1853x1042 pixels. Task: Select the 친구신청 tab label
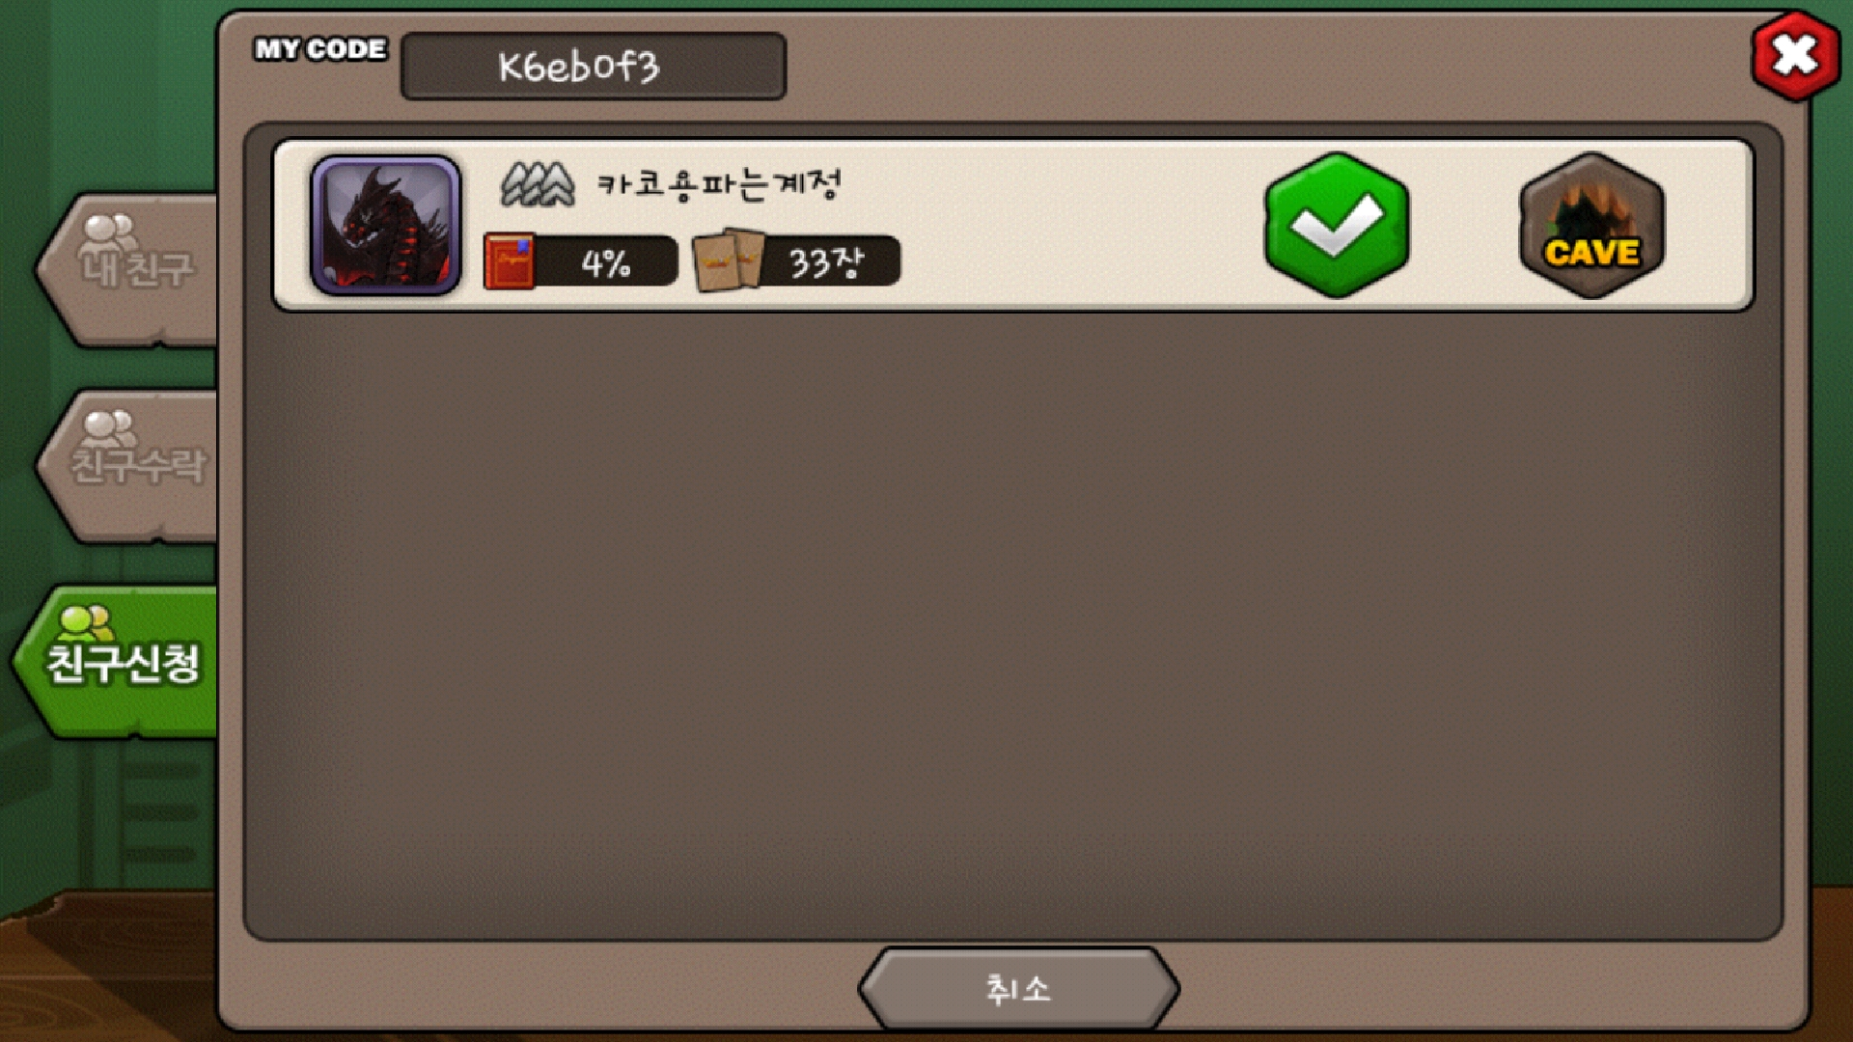[124, 664]
